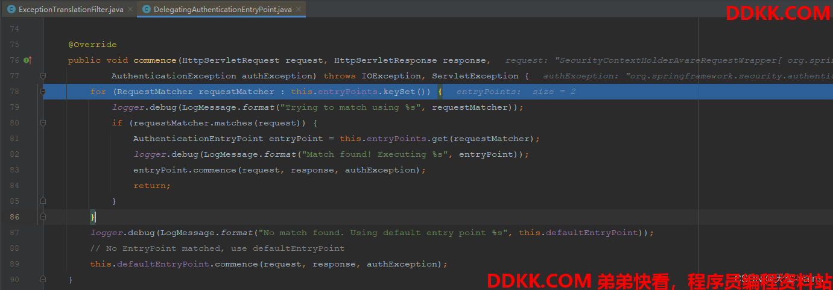The width and height of the screenshot is (833, 290).
Task: Click fold end marker at line 86
Action: pos(43,217)
